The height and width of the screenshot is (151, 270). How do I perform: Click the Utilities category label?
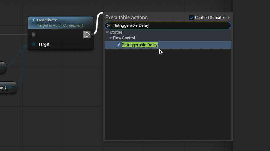pyautogui.click(x=116, y=32)
